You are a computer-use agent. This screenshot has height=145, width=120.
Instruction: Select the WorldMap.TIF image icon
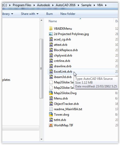click(51, 125)
